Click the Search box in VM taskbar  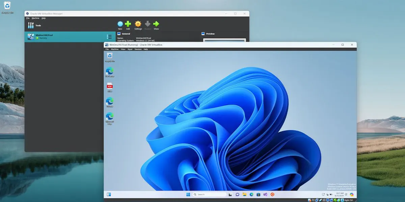209,194
